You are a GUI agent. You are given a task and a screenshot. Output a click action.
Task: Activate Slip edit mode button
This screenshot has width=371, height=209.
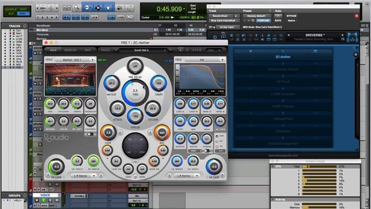pos(10,14)
